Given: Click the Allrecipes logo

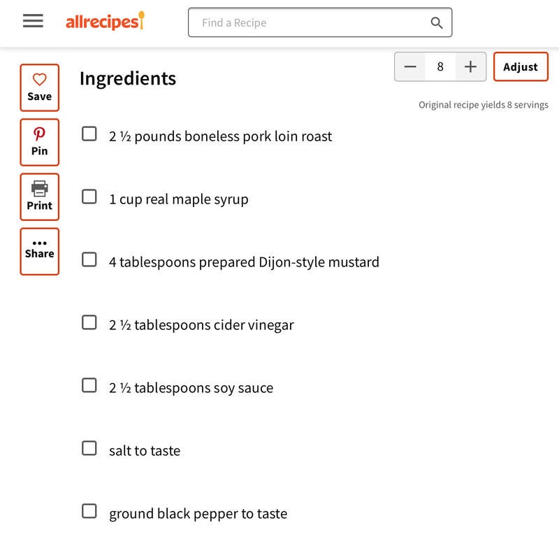Looking at the screenshot, I should pos(106,21).
